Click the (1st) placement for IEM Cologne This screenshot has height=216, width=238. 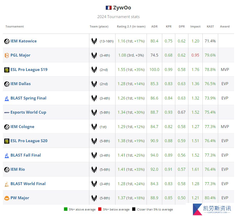coord(103,127)
